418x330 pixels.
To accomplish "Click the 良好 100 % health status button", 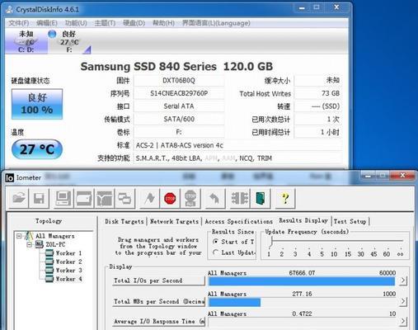I will click(x=37, y=104).
